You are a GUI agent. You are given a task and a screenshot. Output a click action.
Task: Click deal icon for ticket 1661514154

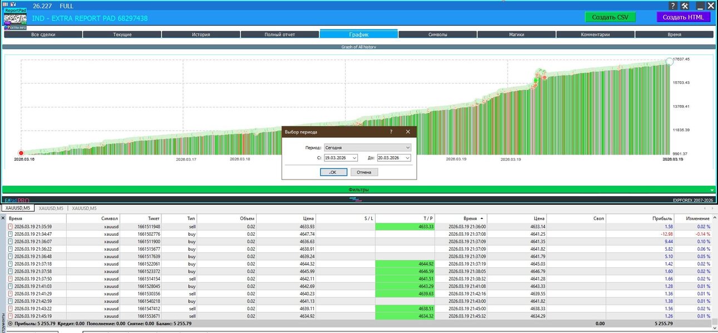coord(11,278)
